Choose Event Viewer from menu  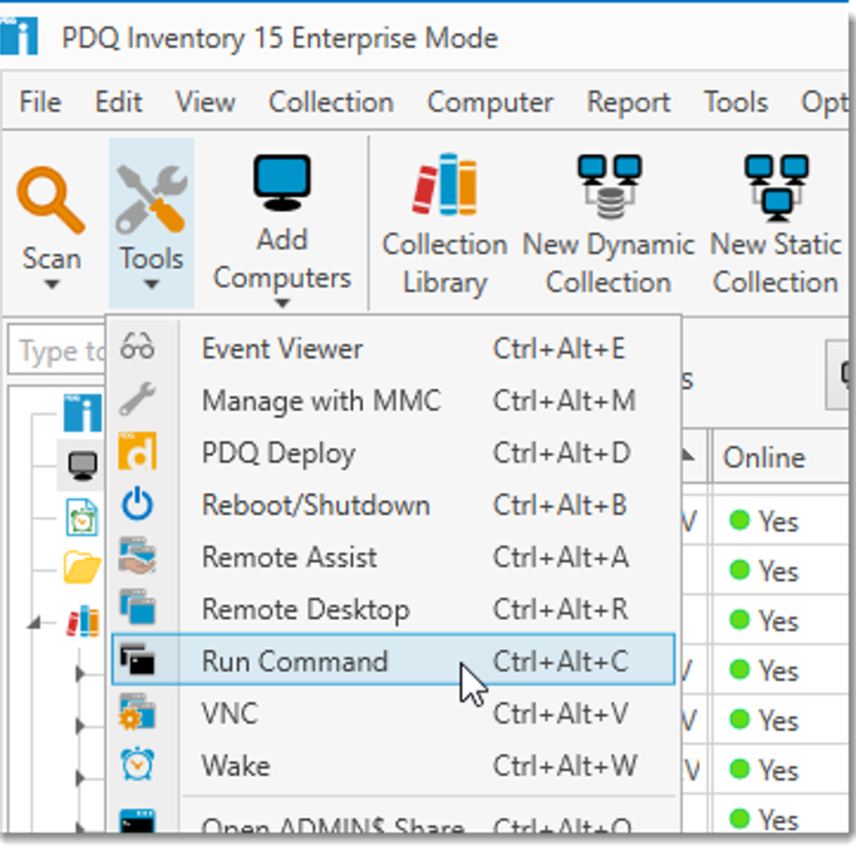pyautogui.click(x=393, y=349)
